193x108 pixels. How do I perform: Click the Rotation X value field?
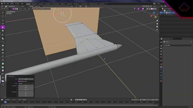pyautogui.click(x=26, y=92)
